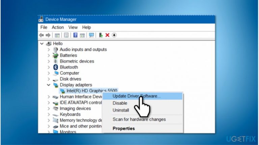259x145 pixels.
Task: Select the Disk drives label
Action: coord(70,79)
